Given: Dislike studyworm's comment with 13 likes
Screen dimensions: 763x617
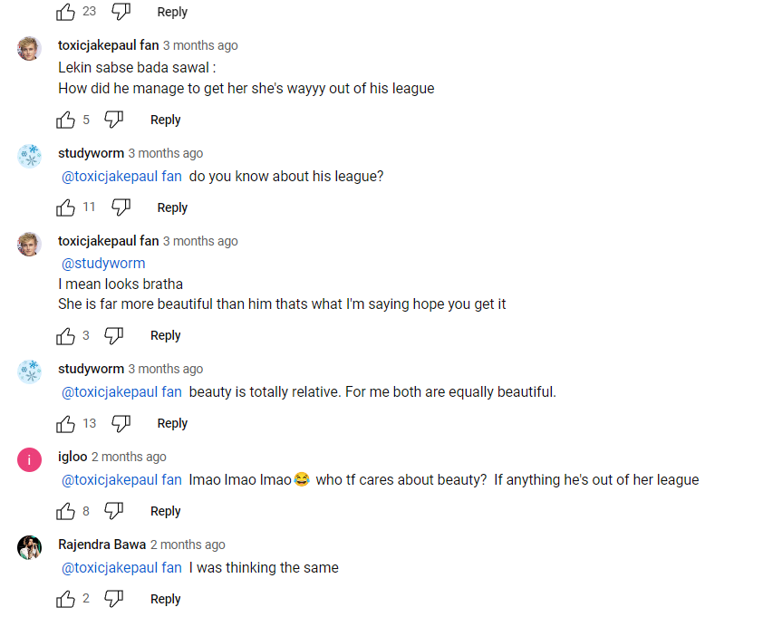Looking at the screenshot, I should pos(121,424).
